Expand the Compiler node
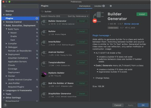This screenshot has height=108, width=151. tap(7, 44)
